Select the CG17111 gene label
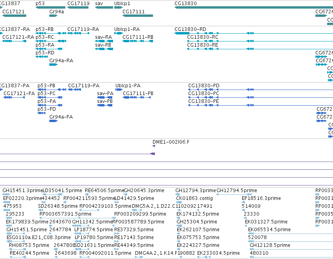 133,11
